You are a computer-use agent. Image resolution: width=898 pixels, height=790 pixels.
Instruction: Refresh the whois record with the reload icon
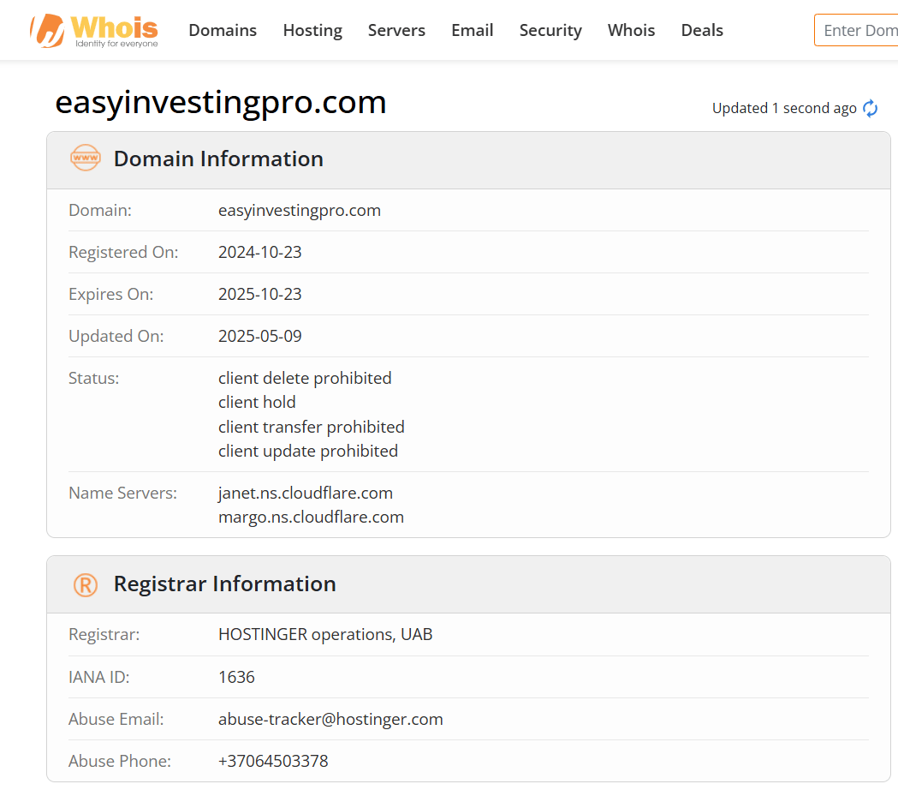tap(870, 108)
